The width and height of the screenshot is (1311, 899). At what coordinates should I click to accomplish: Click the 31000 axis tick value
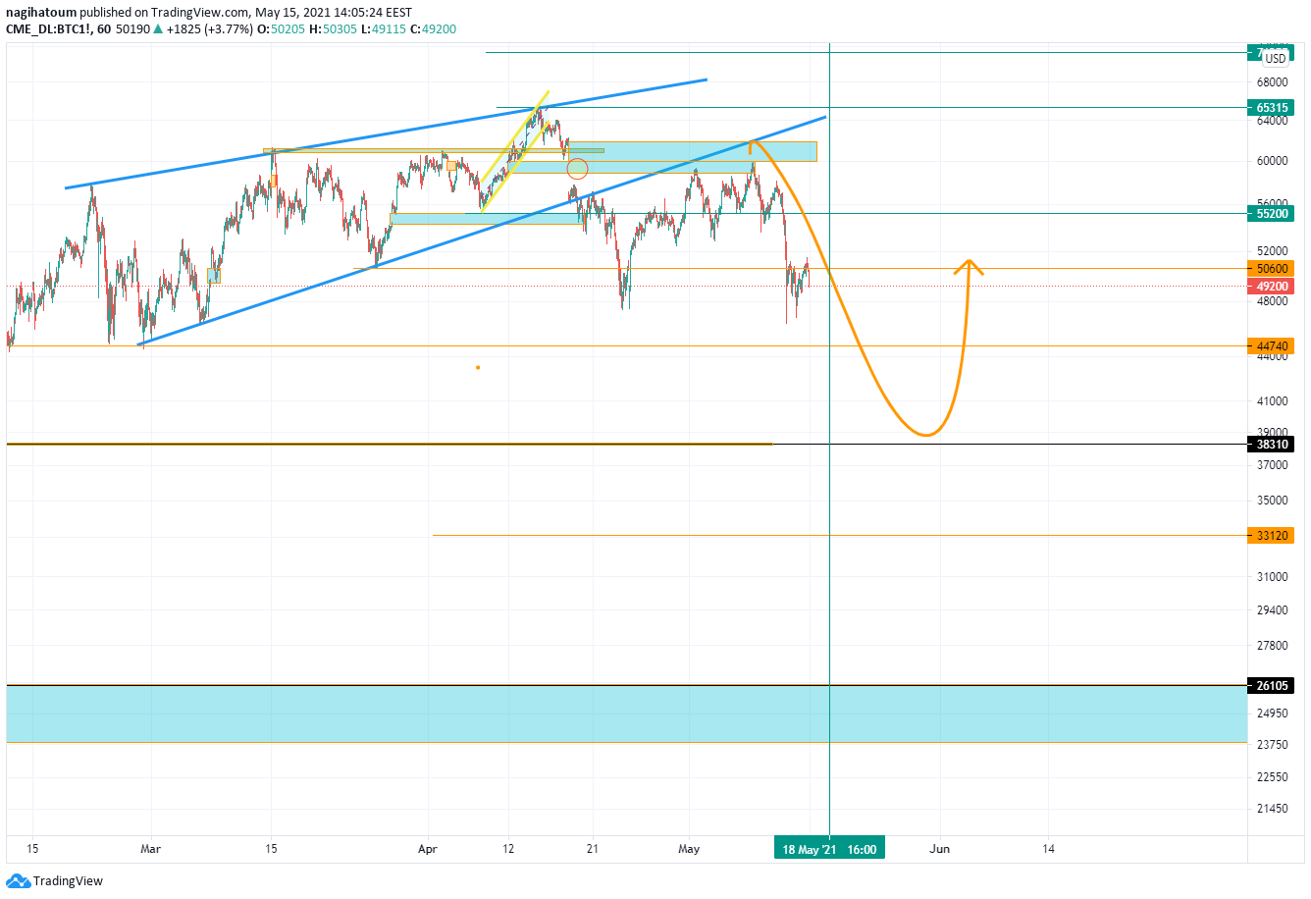[1273, 576]
